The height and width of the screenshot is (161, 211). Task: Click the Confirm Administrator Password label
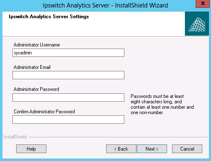point(44,112)
